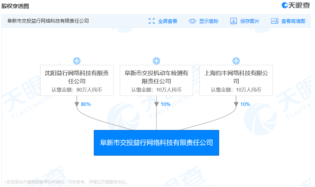Click the 股权穿透图 heading

tap(15, 6)
